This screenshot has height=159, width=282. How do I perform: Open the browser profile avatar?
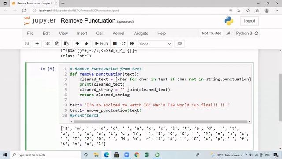click(267, 11)
